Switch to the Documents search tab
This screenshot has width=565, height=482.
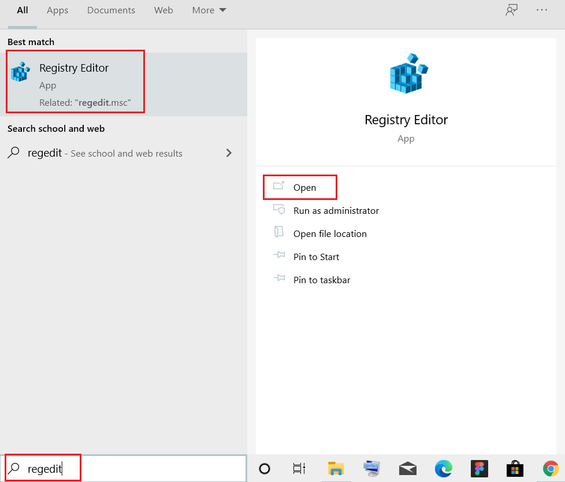111,10
